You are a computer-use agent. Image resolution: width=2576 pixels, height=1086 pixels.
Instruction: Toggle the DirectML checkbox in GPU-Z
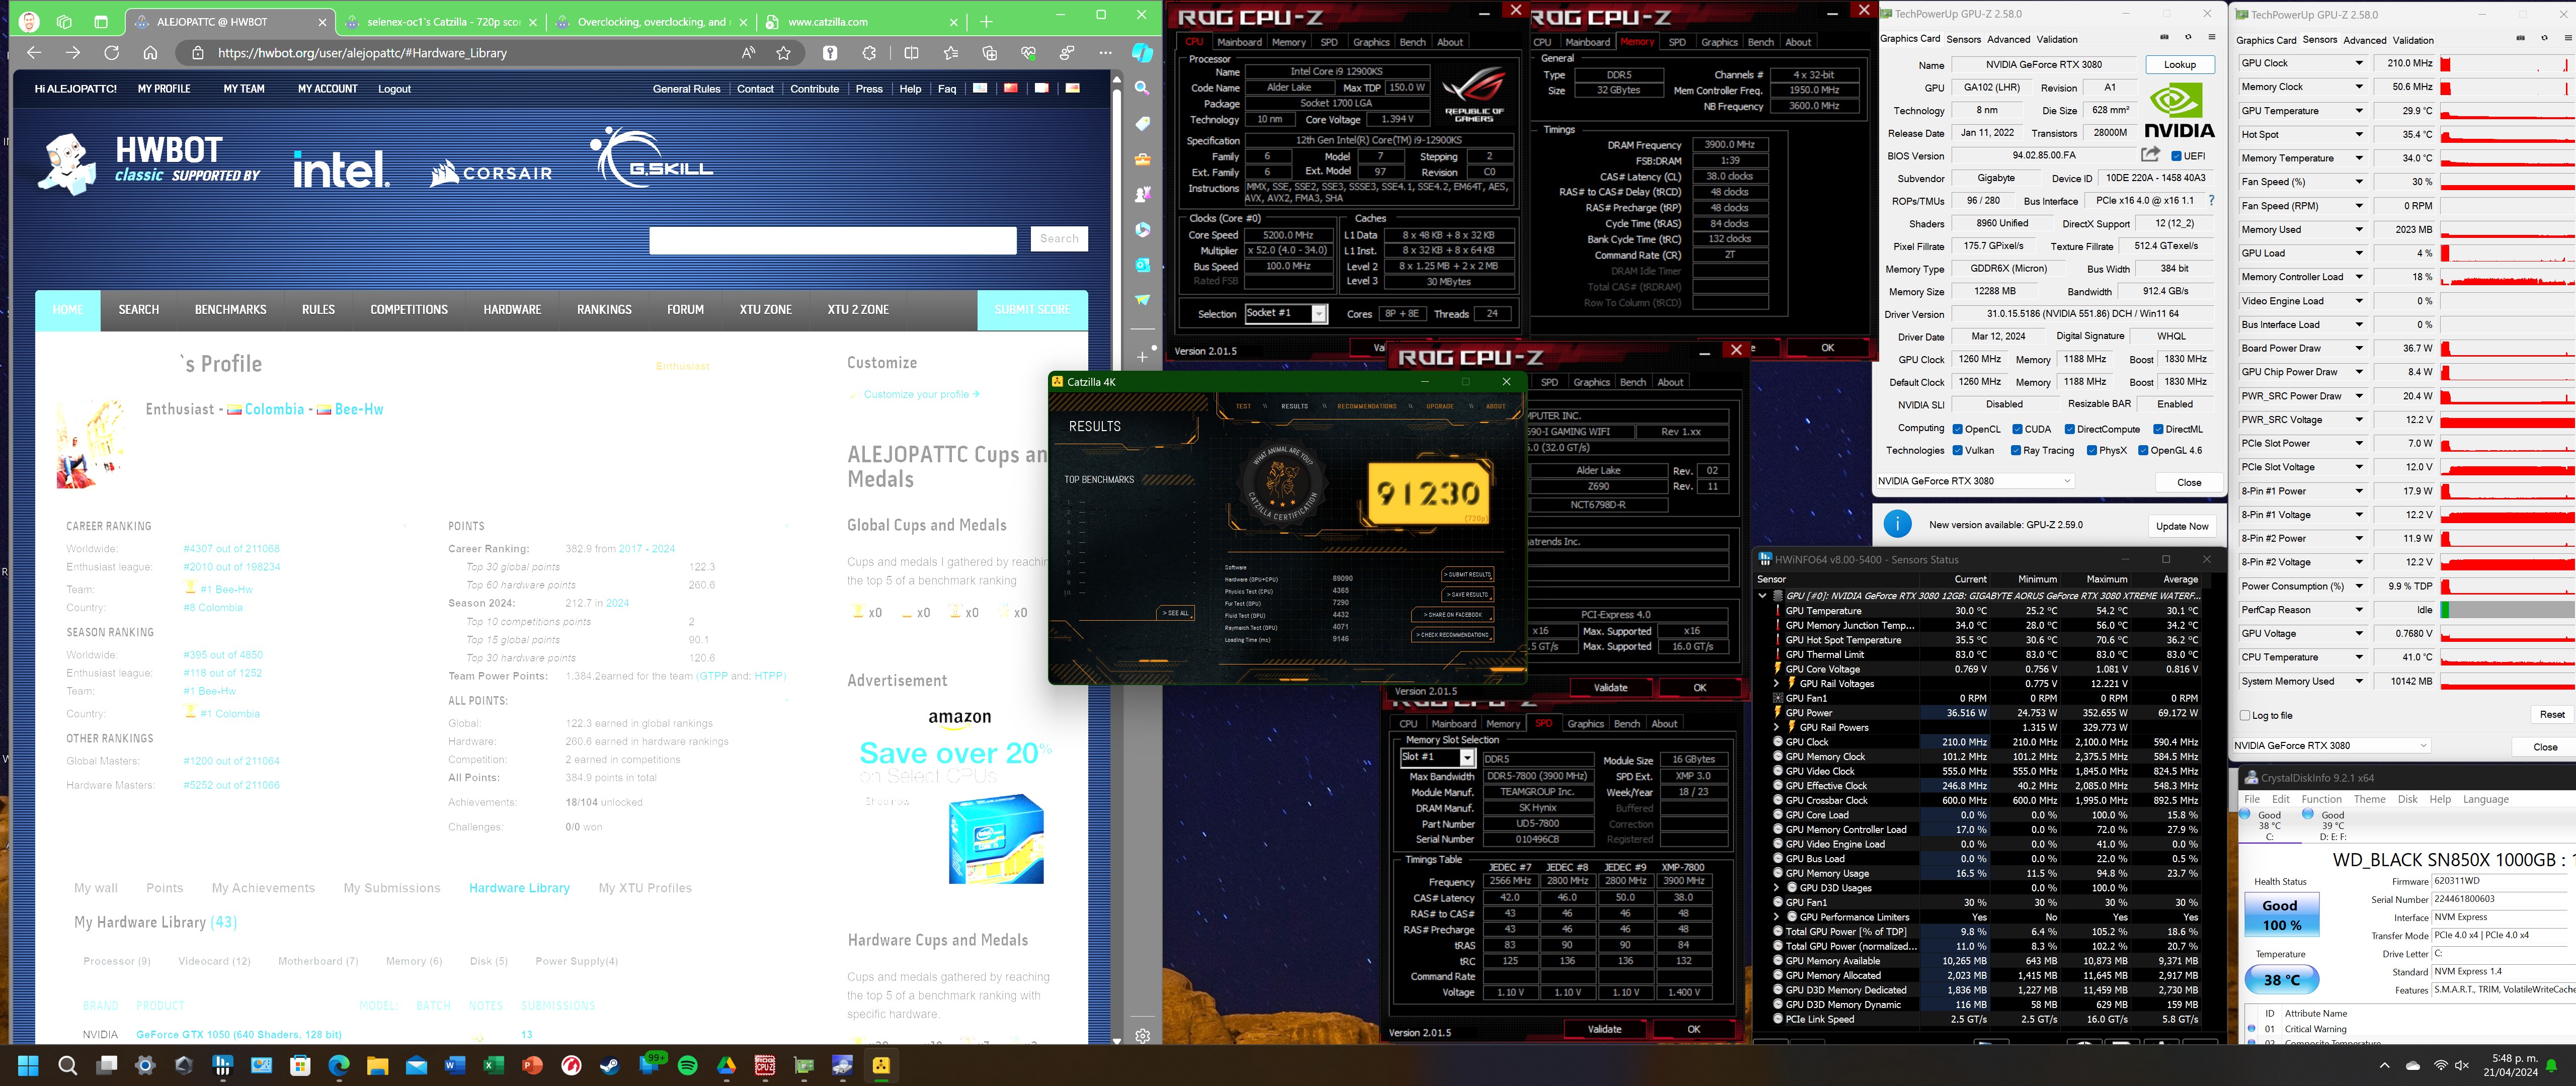click(2158, 429)
